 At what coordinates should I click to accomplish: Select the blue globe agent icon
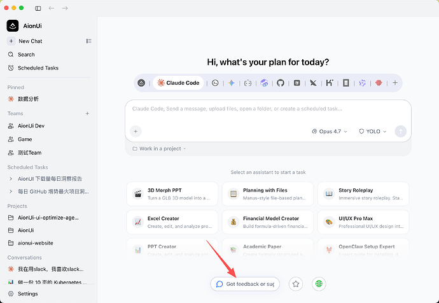pyautogui.click(x=264, y=83)
